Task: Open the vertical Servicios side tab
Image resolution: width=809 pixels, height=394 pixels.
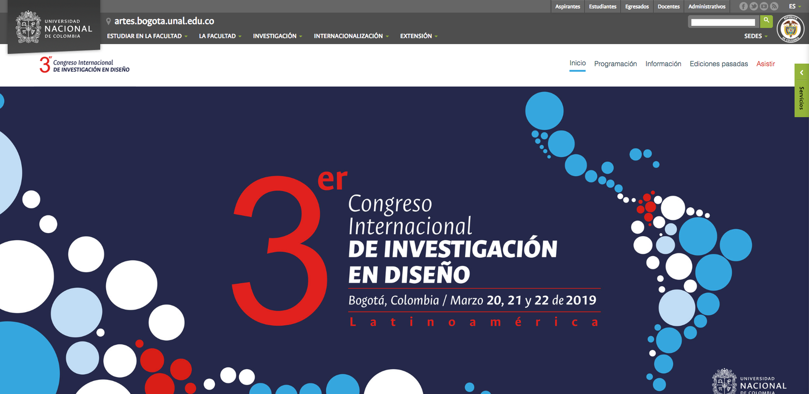Action: tap(802, 99)
